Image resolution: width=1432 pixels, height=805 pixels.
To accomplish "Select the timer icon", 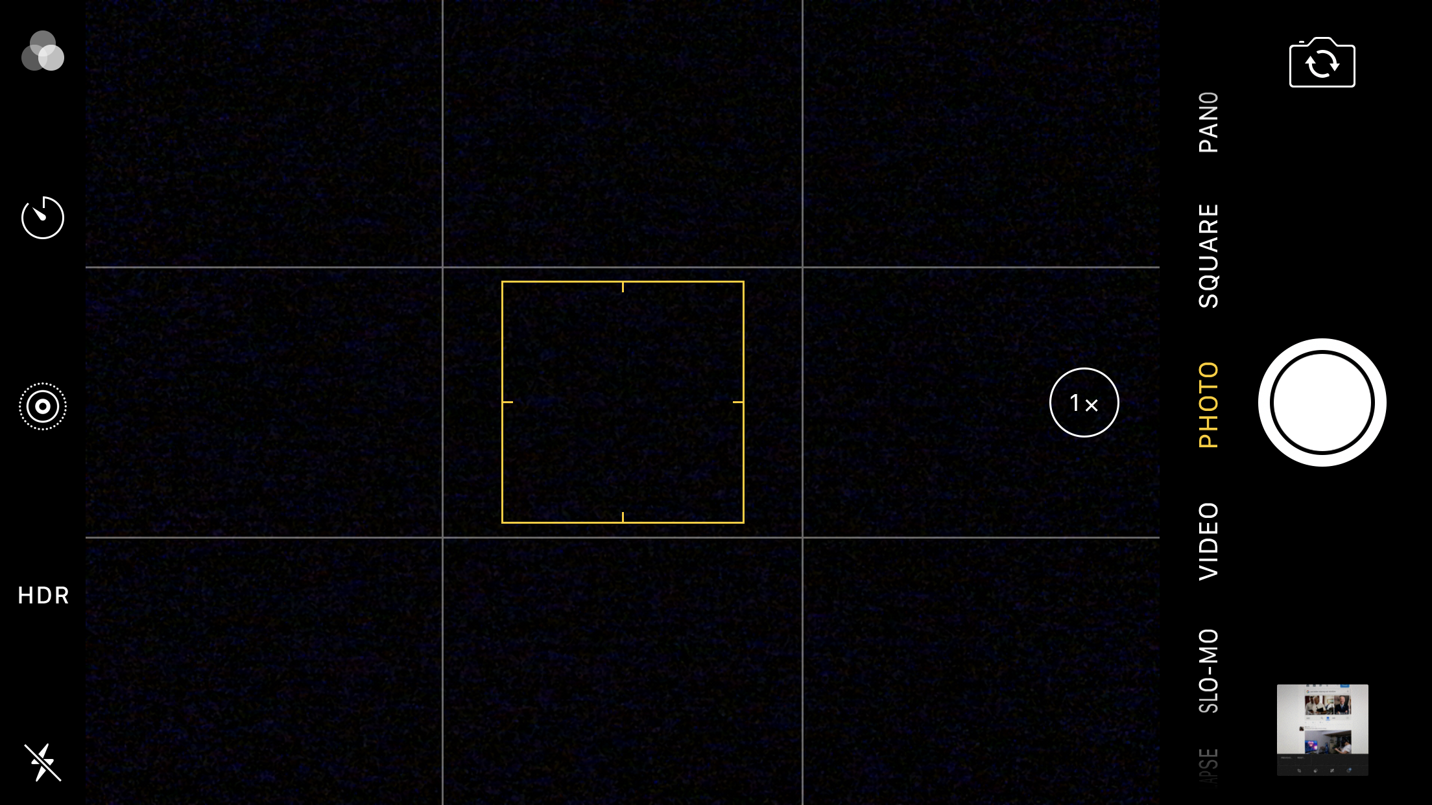I will point(42,217).
